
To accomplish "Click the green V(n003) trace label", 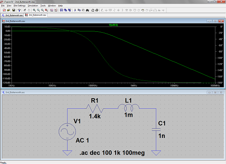I will (113, 25).
